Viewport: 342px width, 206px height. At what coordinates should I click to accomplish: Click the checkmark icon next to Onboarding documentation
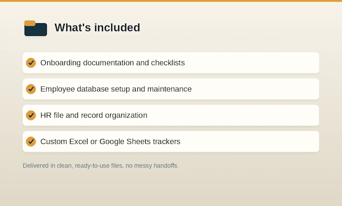pyautogui.click(x=31, y=63)
